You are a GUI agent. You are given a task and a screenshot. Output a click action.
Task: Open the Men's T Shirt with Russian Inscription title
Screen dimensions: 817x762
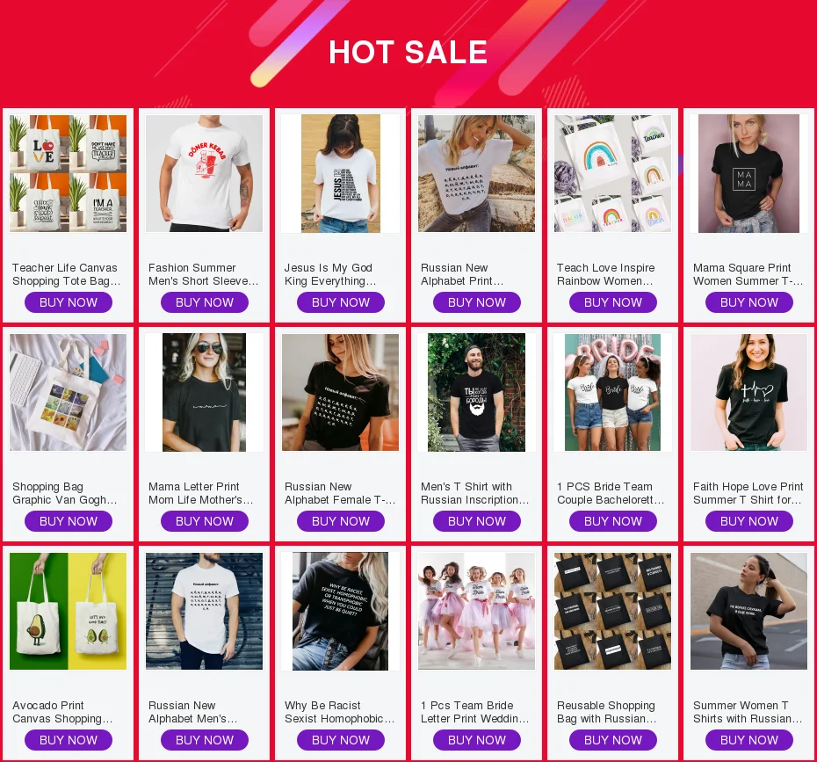pos(474,493)
